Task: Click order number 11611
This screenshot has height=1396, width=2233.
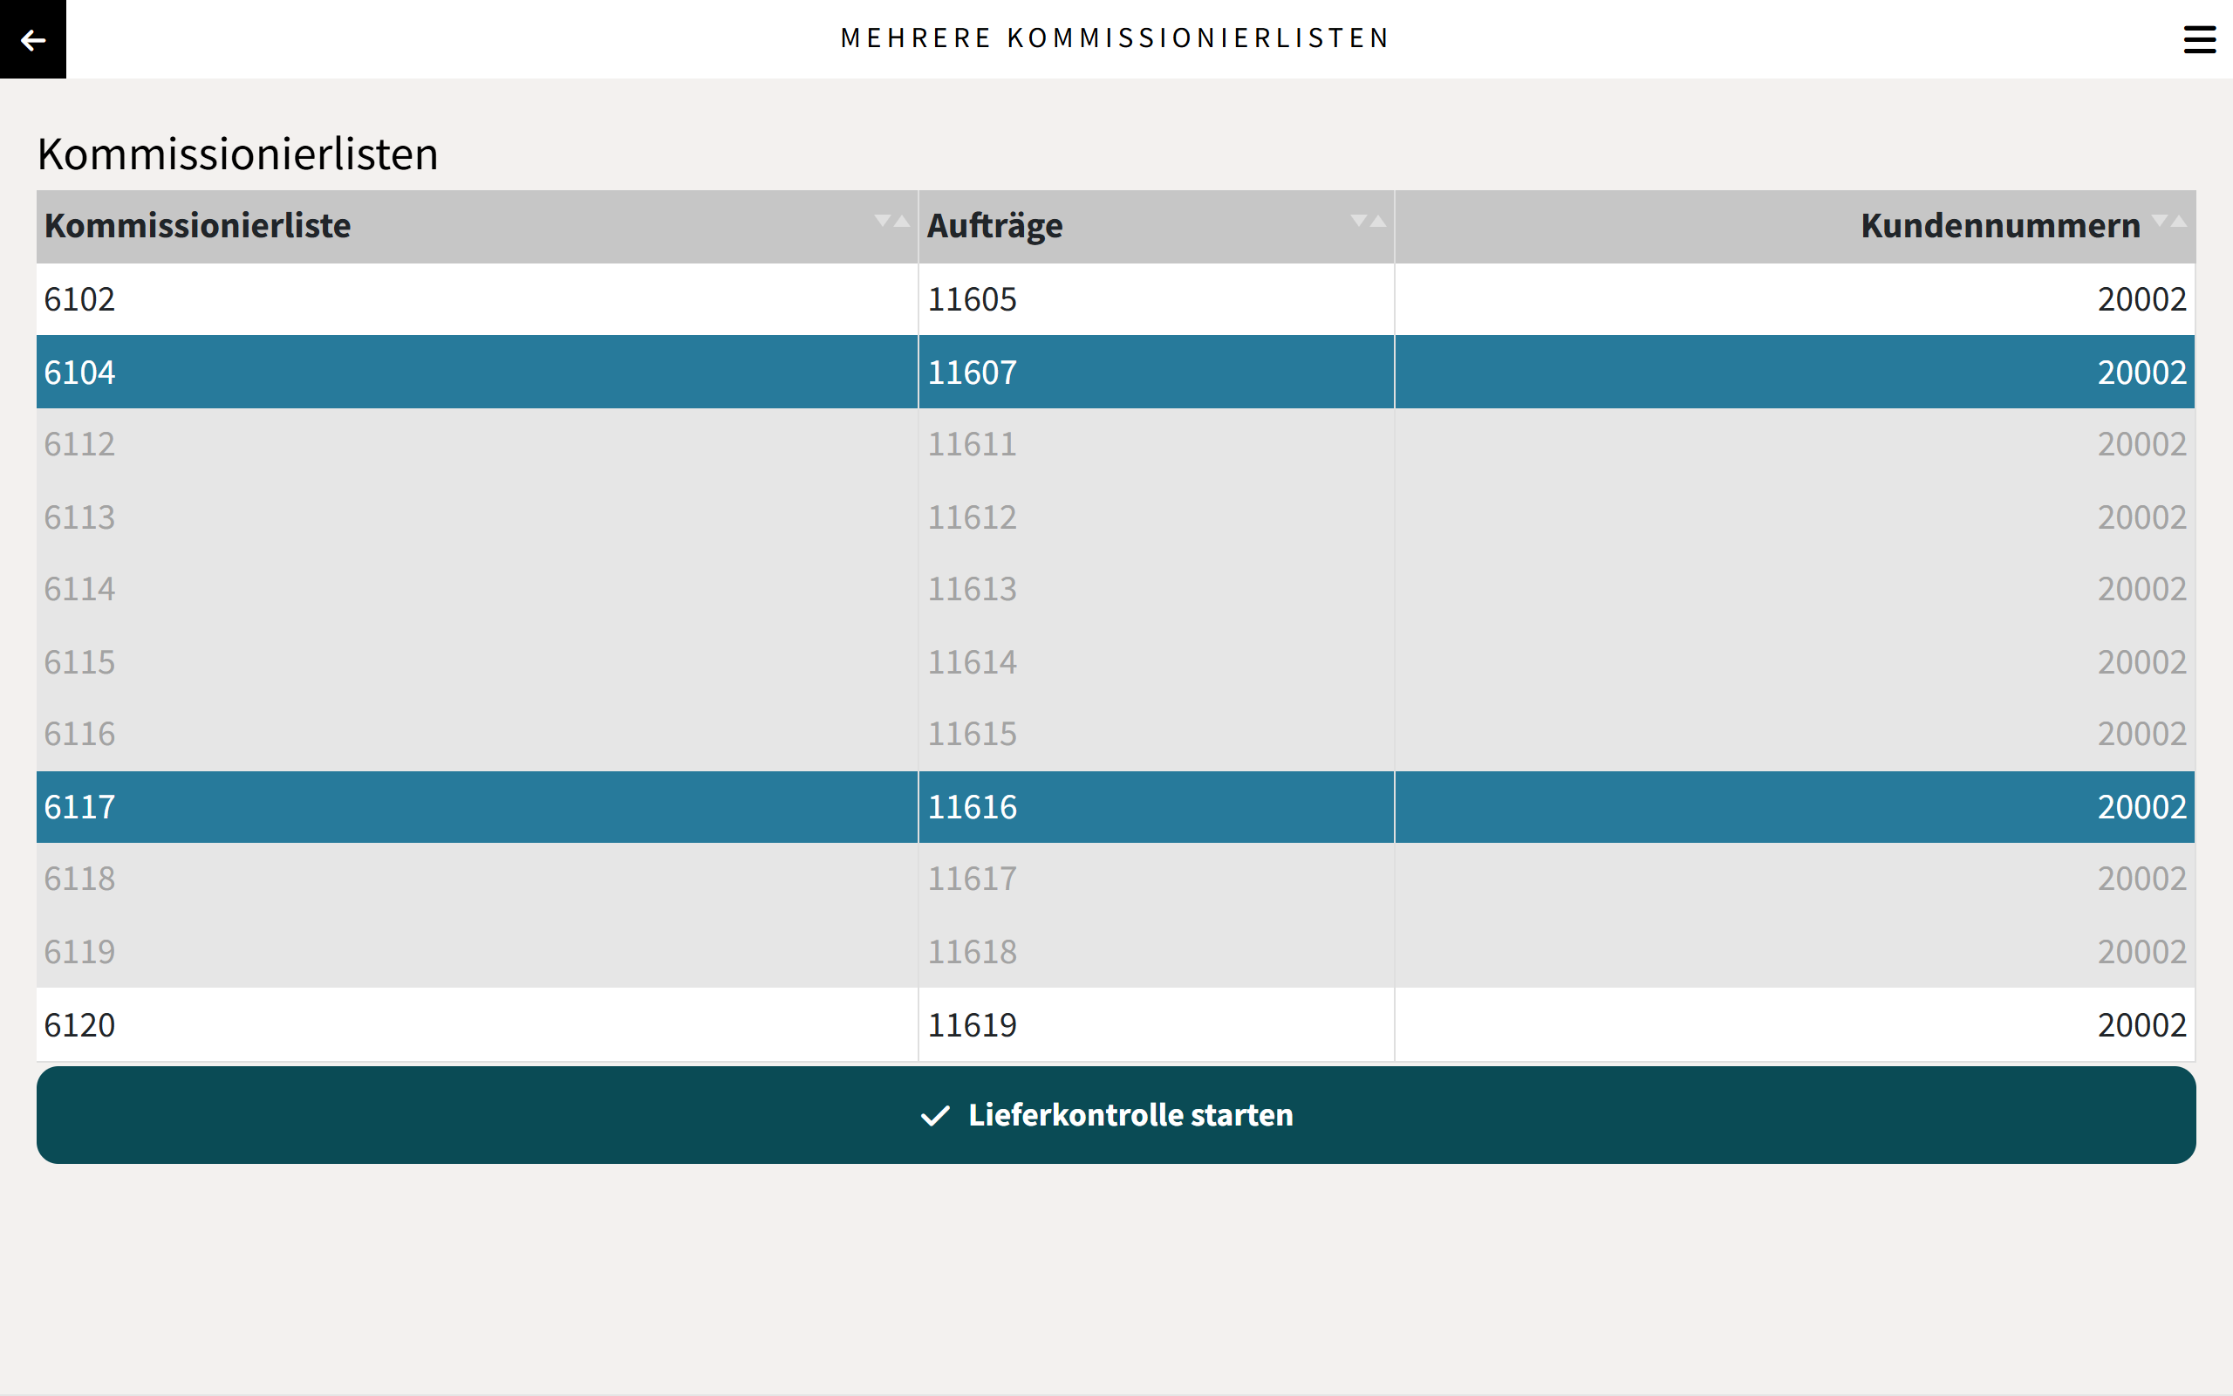Action: (972, 444)
